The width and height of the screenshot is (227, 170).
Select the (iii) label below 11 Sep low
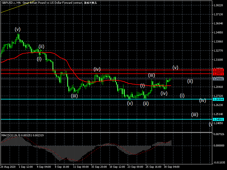click(x=74, y=96)
